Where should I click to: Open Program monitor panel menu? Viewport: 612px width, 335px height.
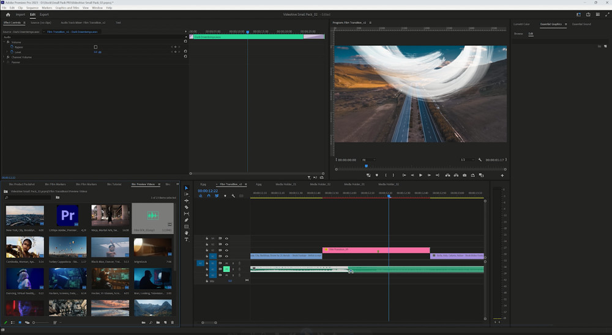pyautogui.click(x=370, y=23)
